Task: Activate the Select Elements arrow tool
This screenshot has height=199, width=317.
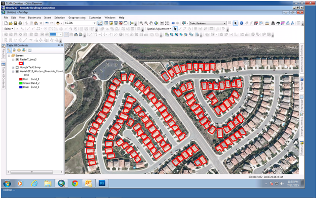Action: tap(235, 23)
